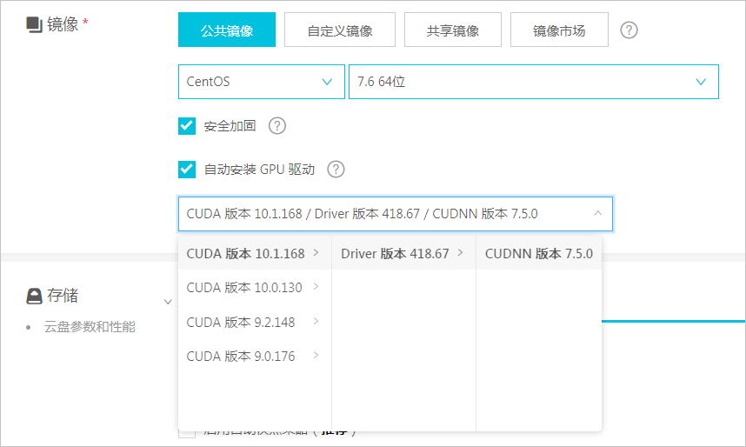Toggle the 安全加固 checkbox
This screenshot has height=447, width=746.
[187, 126]
